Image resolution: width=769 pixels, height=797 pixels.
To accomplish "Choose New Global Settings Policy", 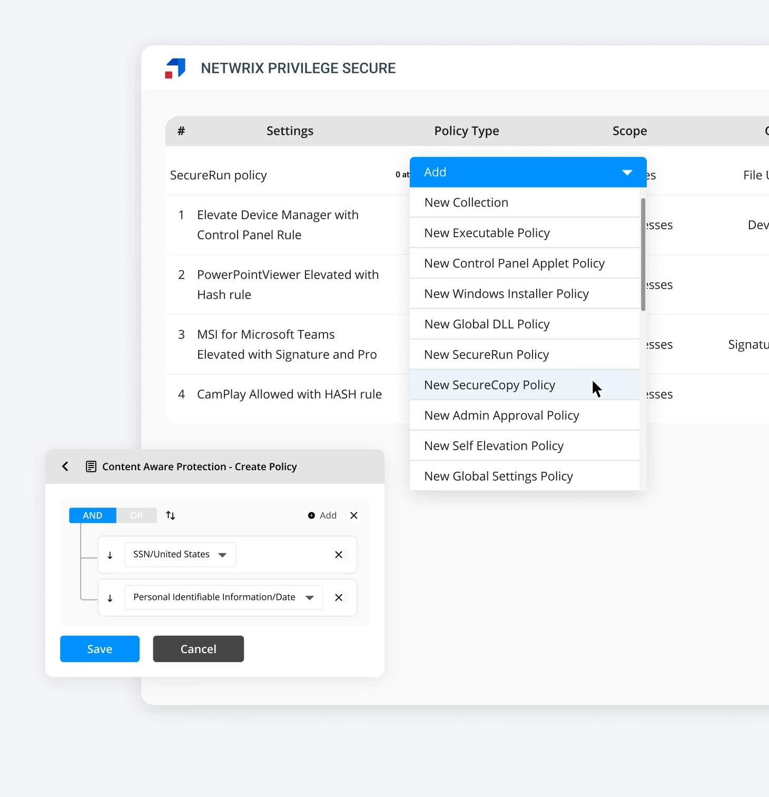I will pyautogui.click(x=525, y=476).
